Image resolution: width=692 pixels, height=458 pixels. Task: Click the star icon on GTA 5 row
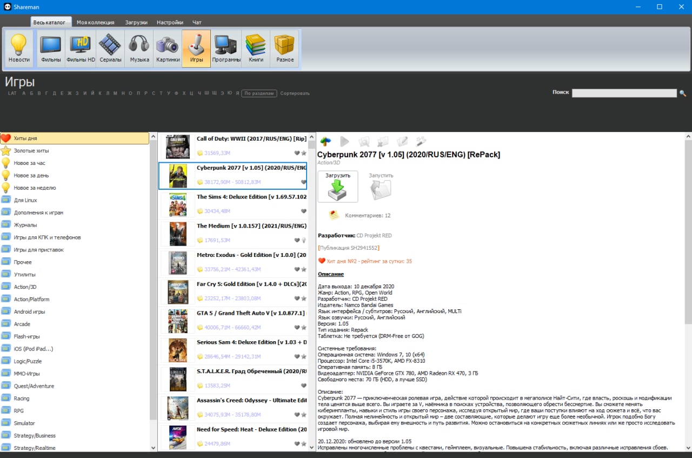click(304, 327)
